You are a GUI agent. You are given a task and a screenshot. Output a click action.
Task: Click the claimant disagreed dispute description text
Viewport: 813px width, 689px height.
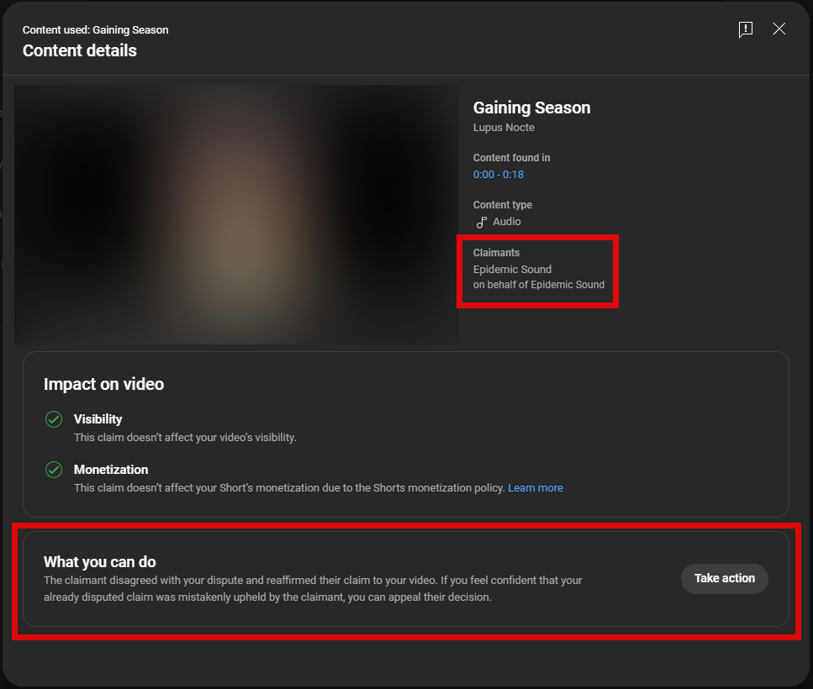(313, 589)
